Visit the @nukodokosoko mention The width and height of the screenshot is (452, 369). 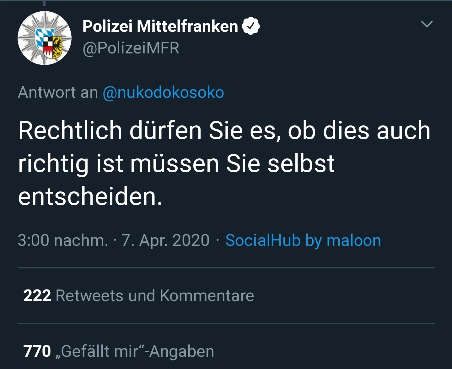163,92
